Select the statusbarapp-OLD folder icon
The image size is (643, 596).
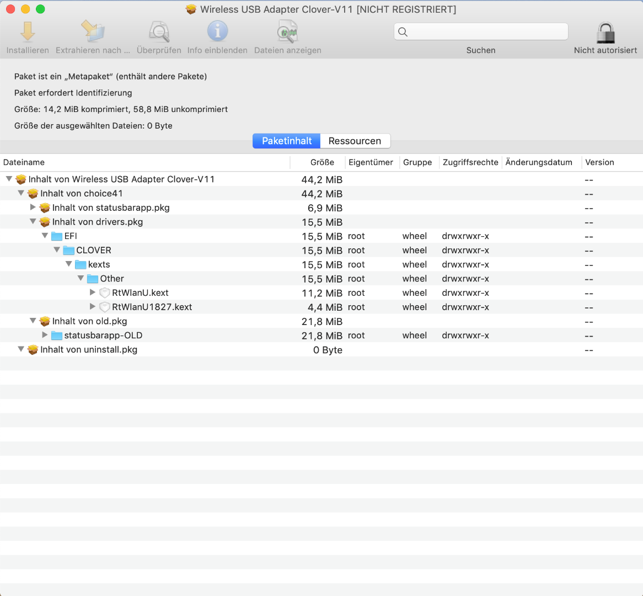pos(57,336)
